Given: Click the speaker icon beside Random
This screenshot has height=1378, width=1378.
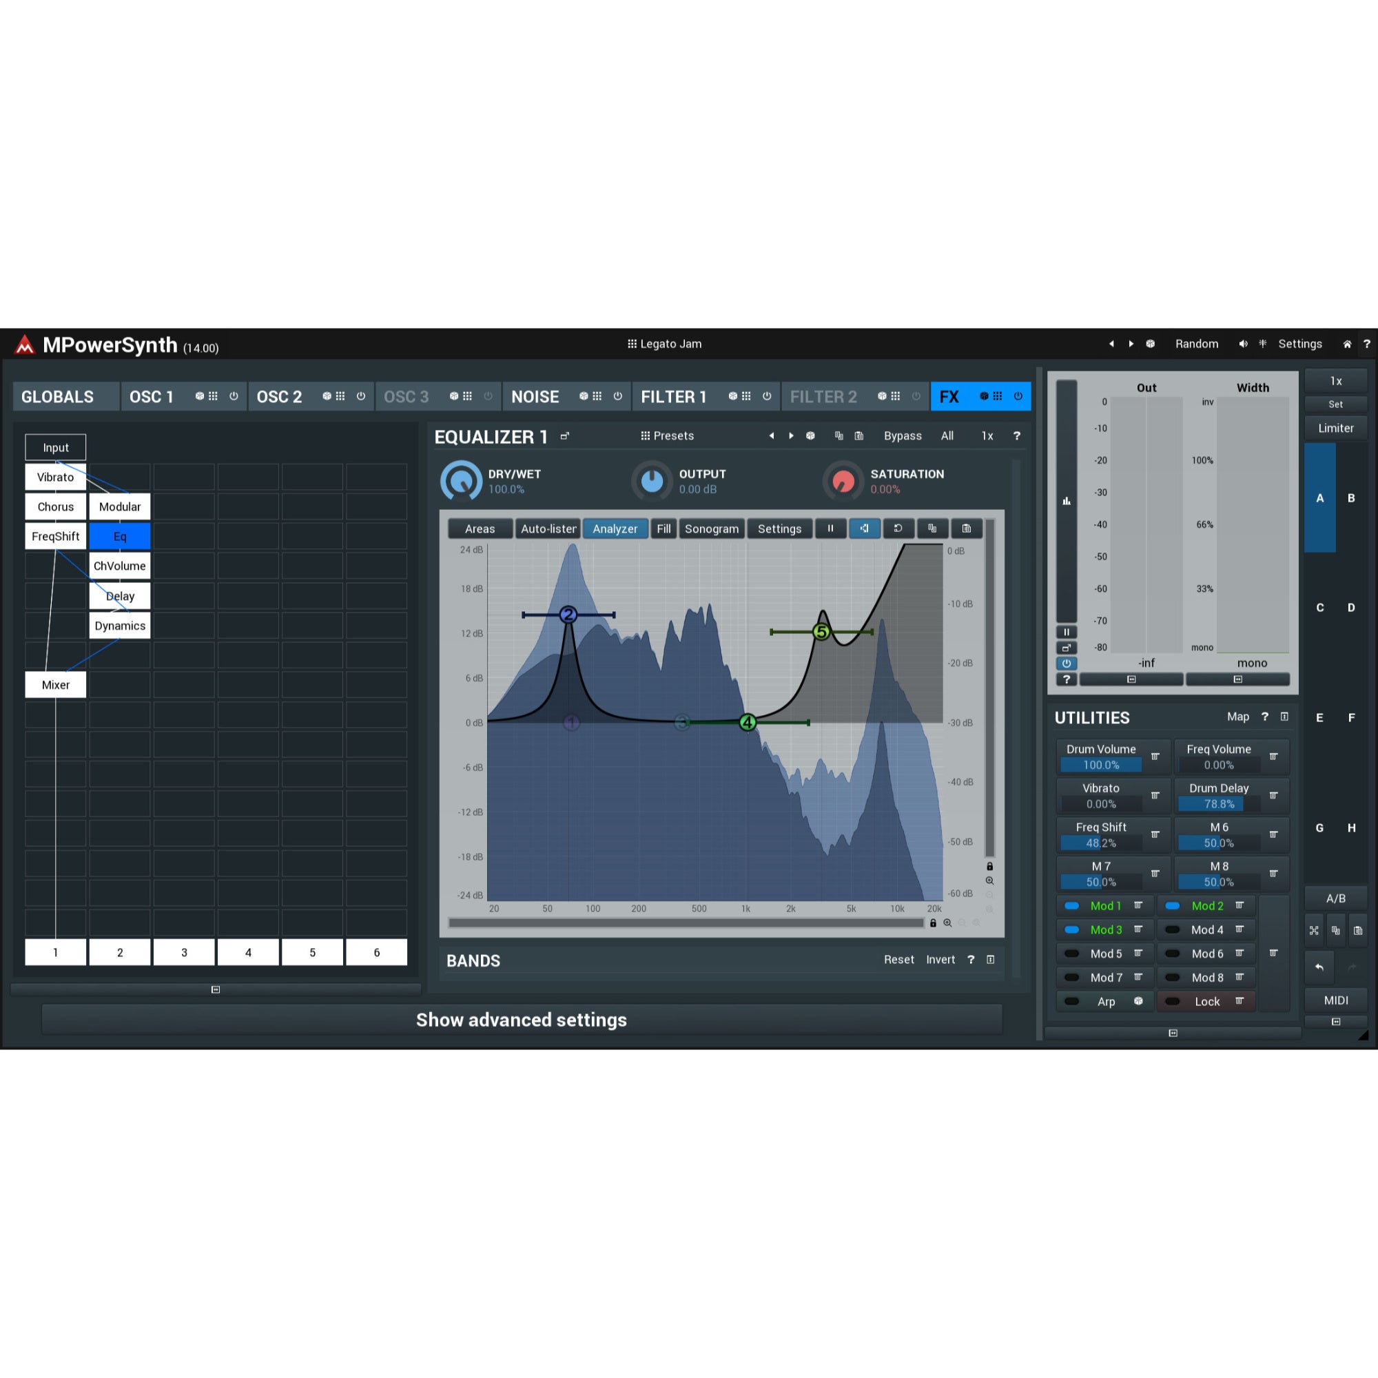Looking at the screenshot, I should [1243, 344].
